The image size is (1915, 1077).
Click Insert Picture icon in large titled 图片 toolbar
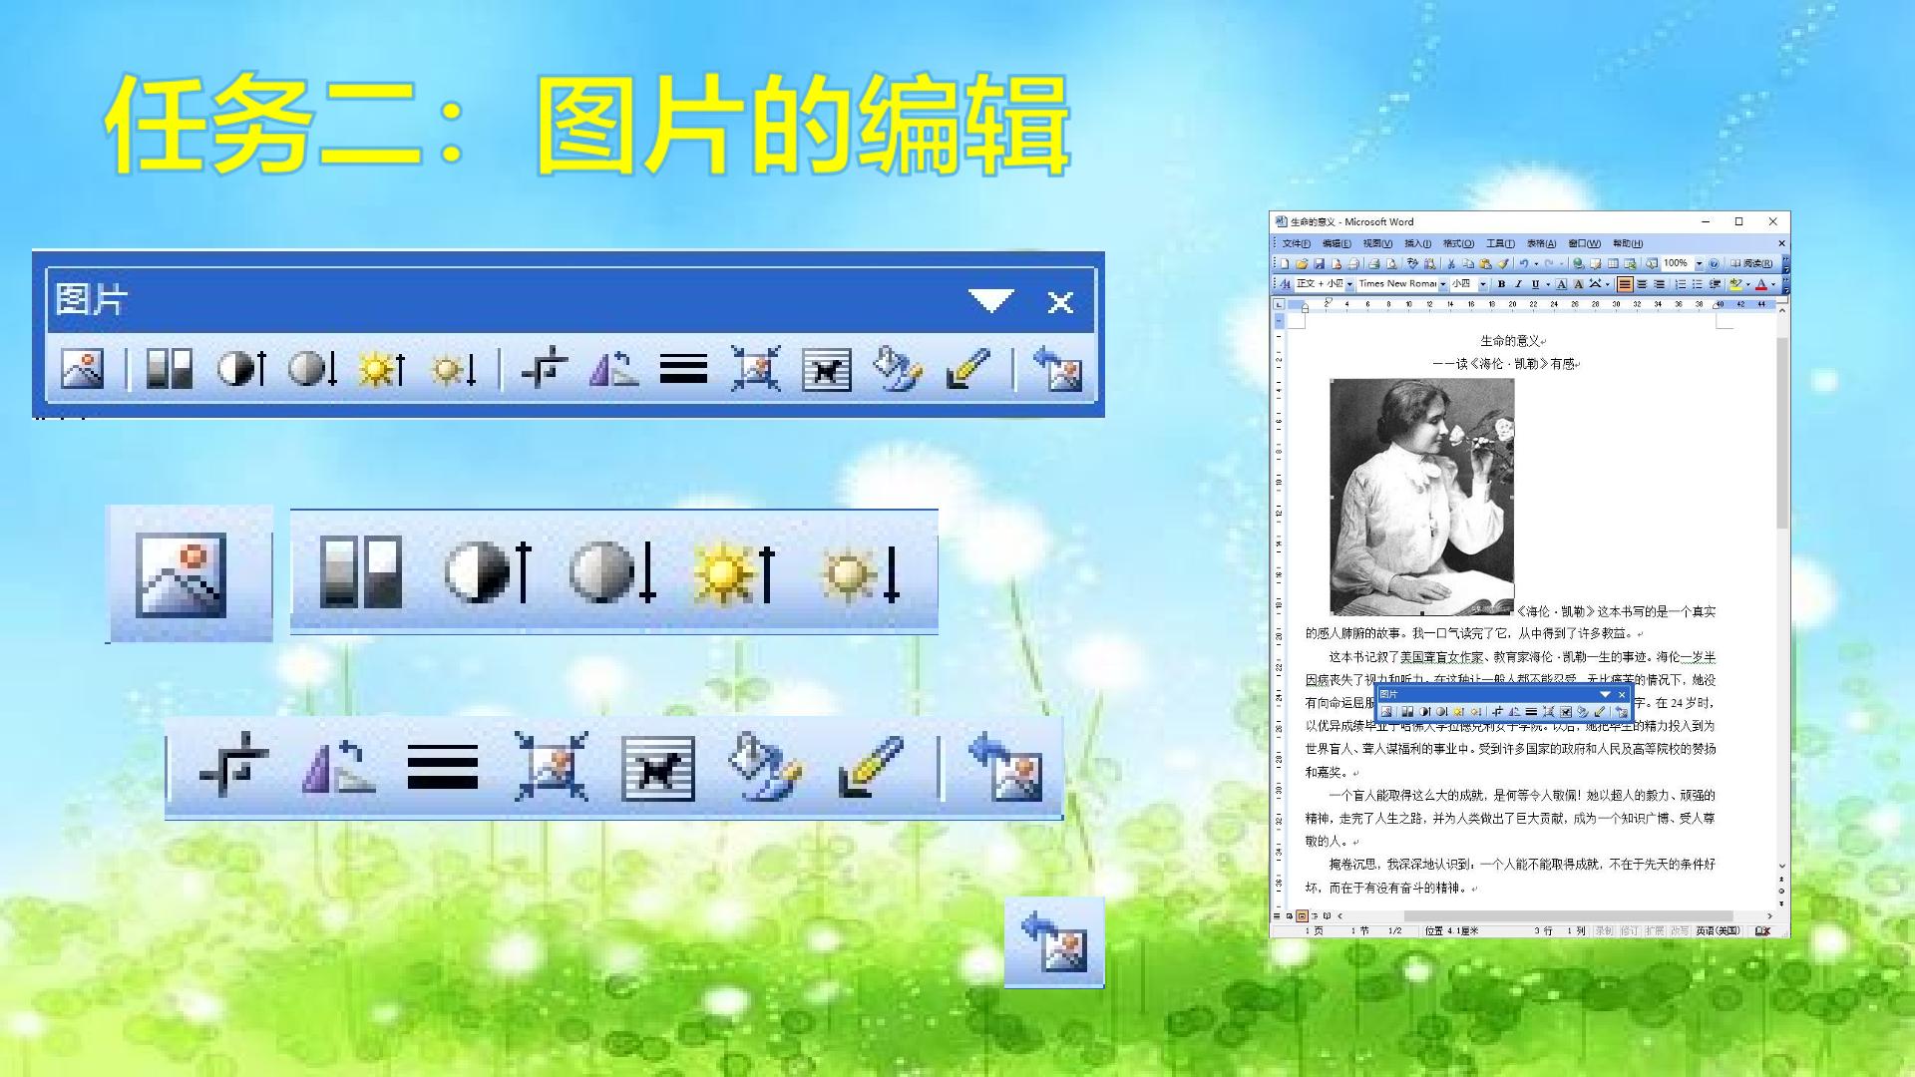pos(82,369)
